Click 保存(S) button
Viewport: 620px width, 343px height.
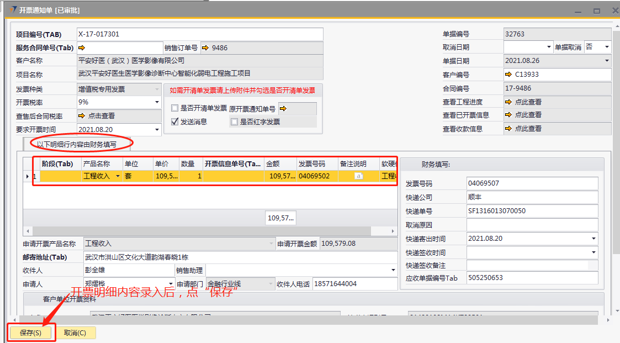[x=30, y=333]
